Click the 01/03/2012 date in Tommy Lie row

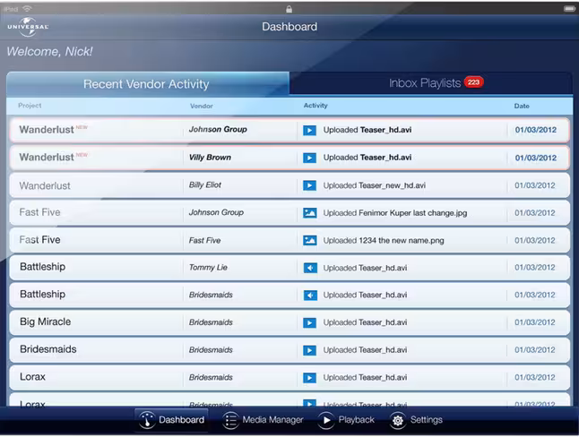point(535,267)
